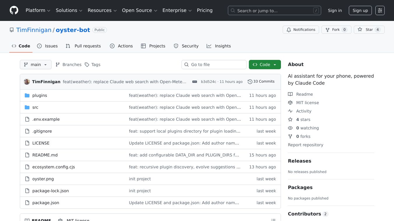This screenshot has height=221, width=394.
Task: View repository Tags
Action: point(93,65)
